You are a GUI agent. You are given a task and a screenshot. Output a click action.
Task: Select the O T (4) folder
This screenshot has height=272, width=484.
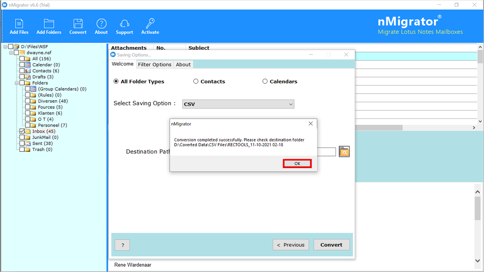click(46, 119)
